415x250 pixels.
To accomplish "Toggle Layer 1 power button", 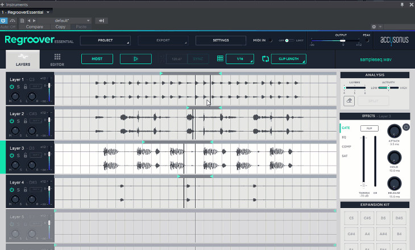I will click(11, 87).
